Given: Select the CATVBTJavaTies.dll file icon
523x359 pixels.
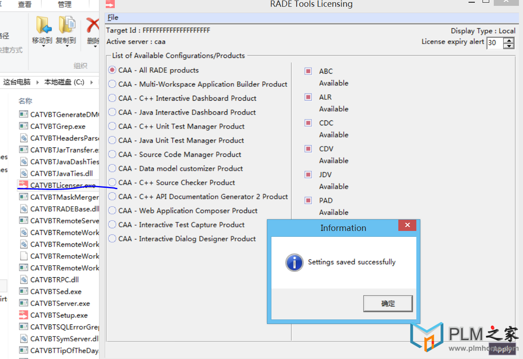Looking at the screenshot, I should tap(23, 173).
